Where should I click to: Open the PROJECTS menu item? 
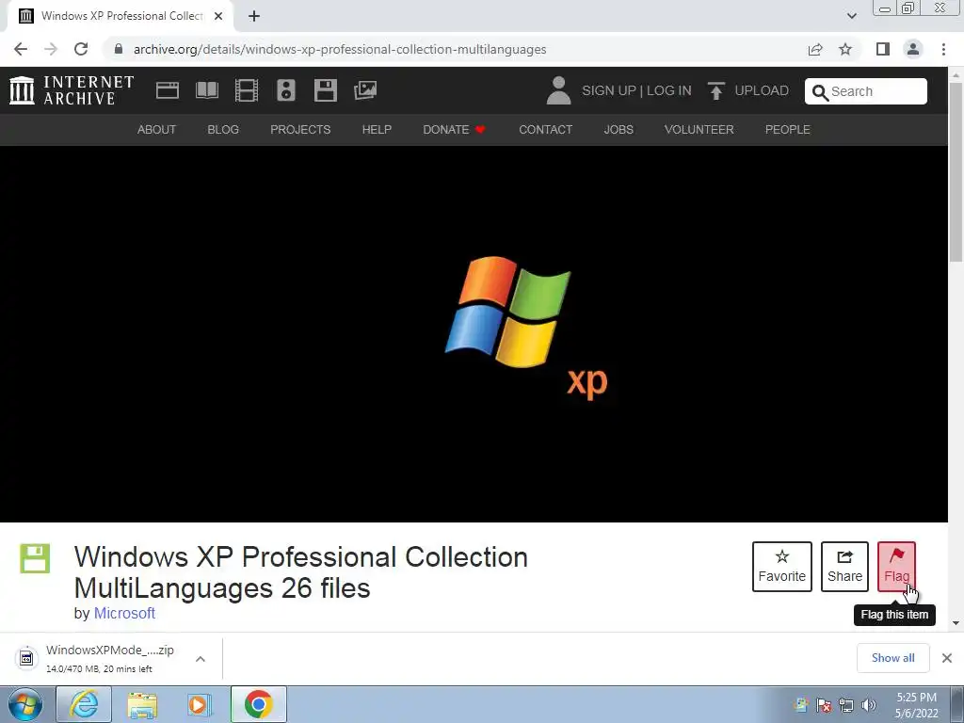click(x=300, y=130)
